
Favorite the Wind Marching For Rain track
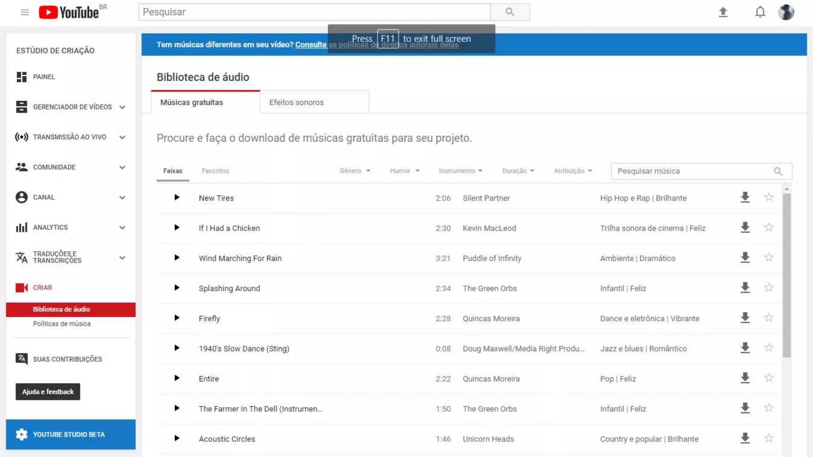click(769, 257)
